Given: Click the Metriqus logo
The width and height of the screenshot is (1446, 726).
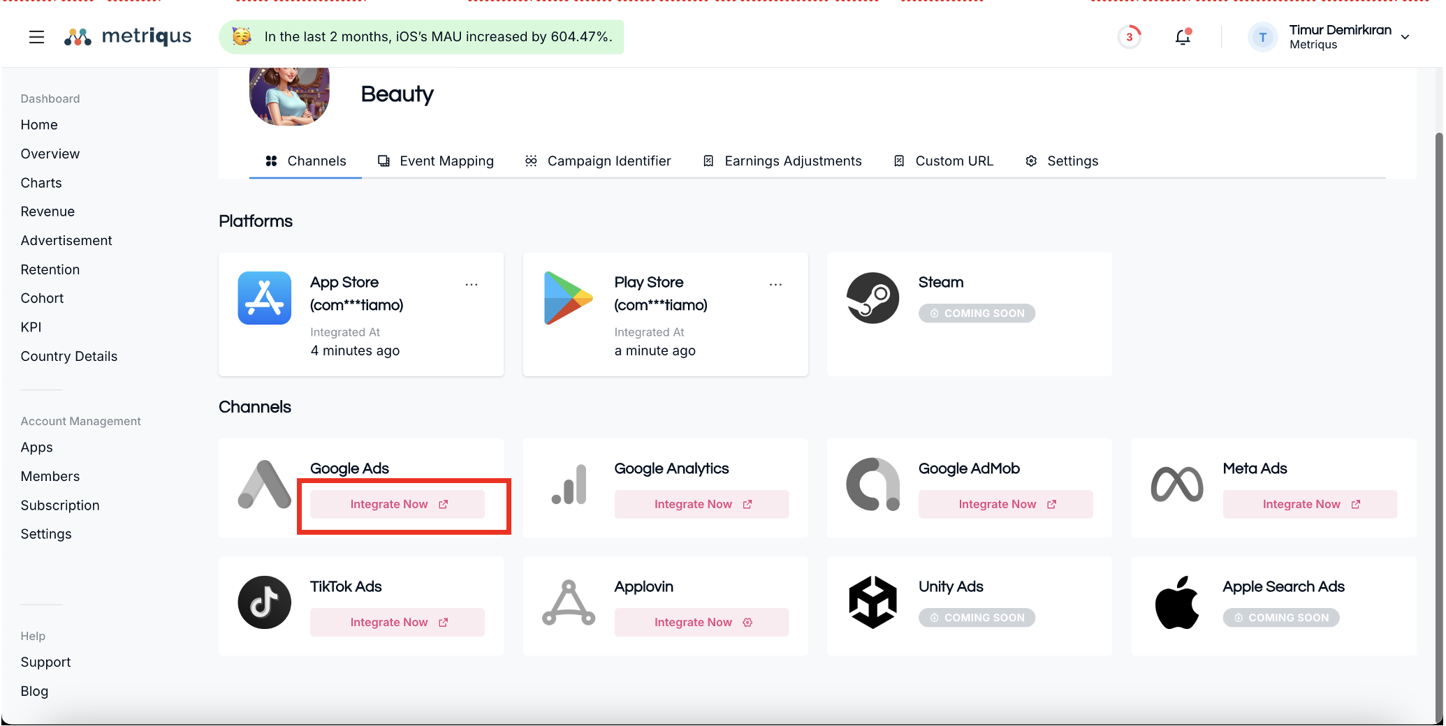Looking at the screenshot, I should click(x=128, y=36).
